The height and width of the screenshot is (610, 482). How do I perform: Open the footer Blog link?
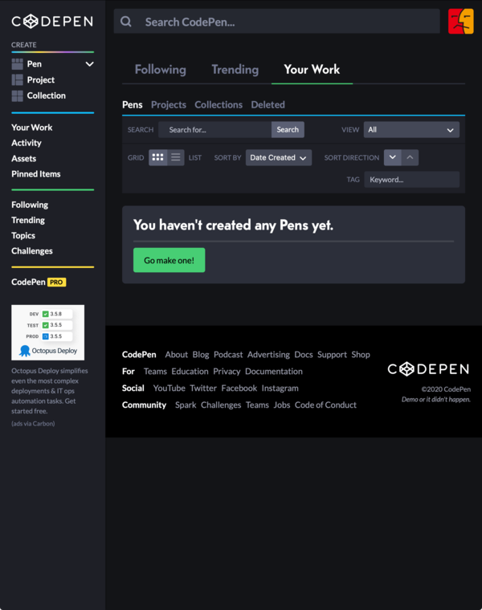coord(201,355)
